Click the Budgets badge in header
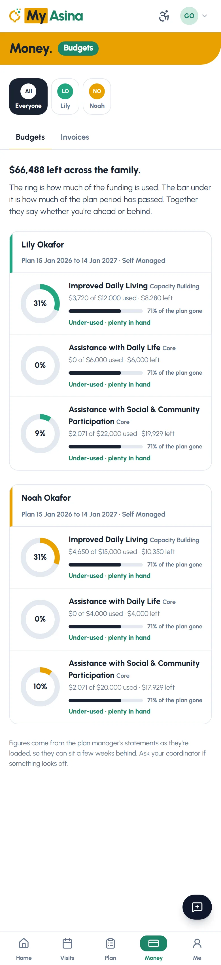The height and width of the screenshot is (965, 221). point(78,48)
